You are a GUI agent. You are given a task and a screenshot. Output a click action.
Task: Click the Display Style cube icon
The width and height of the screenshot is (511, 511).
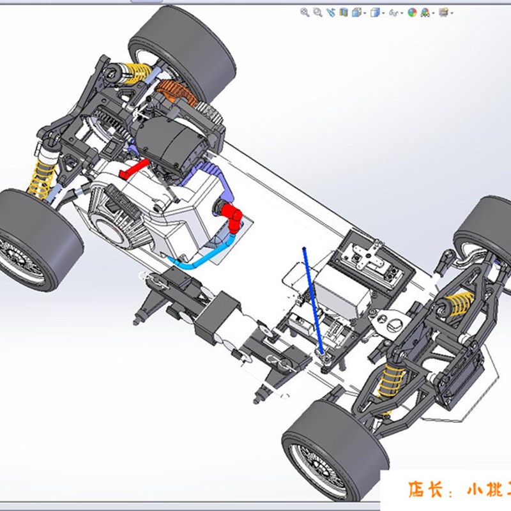point(375,11)
